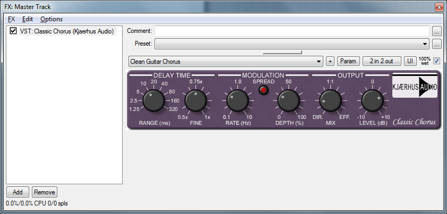Click the LEVEL (dB) output knob

click(372, 100)
